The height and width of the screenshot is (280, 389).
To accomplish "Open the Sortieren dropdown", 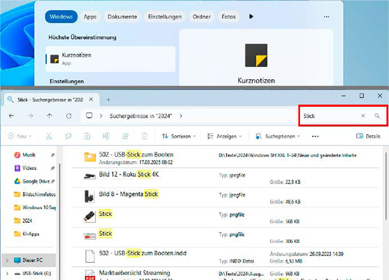I will pos(180,136).
